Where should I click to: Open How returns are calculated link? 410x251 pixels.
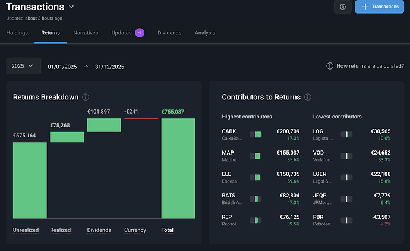(370, 67)
